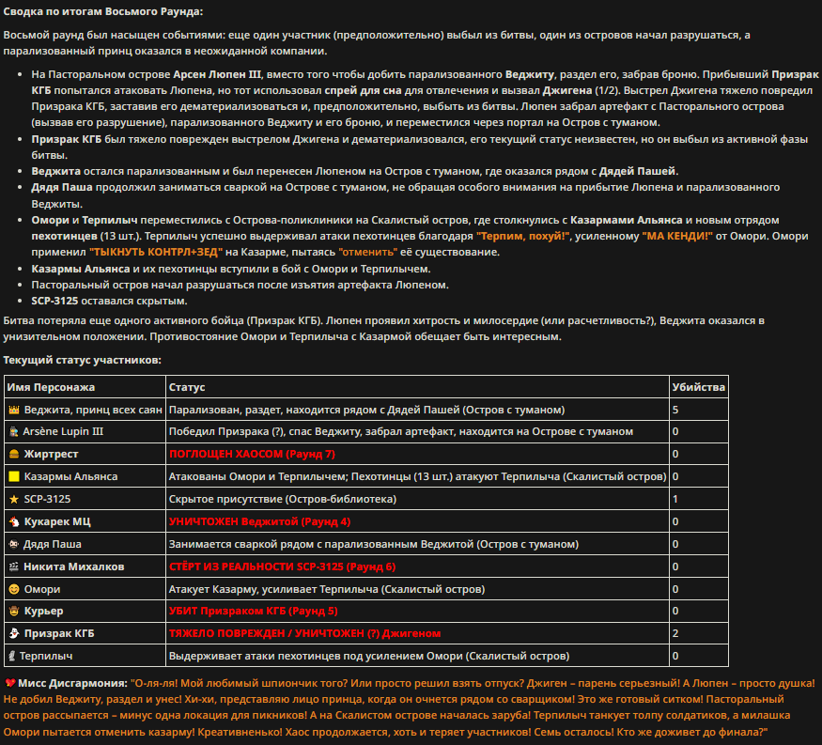Viewport: 822px width, 745px height.
Task: Click the red status 'ТЯЖЕЛО ПОВРЕЖДЕН / УНИЧТОЖЕН (?) Джигеном'
Action: (304, 634)
